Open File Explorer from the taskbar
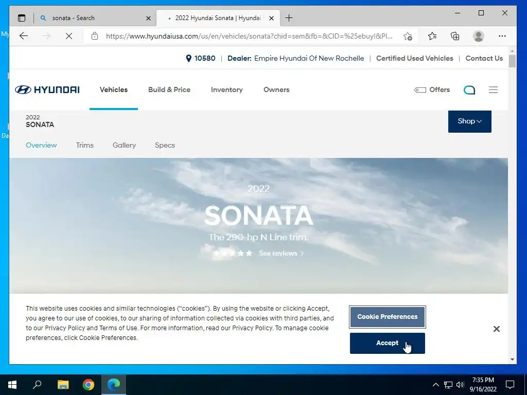 coord(63,385)
